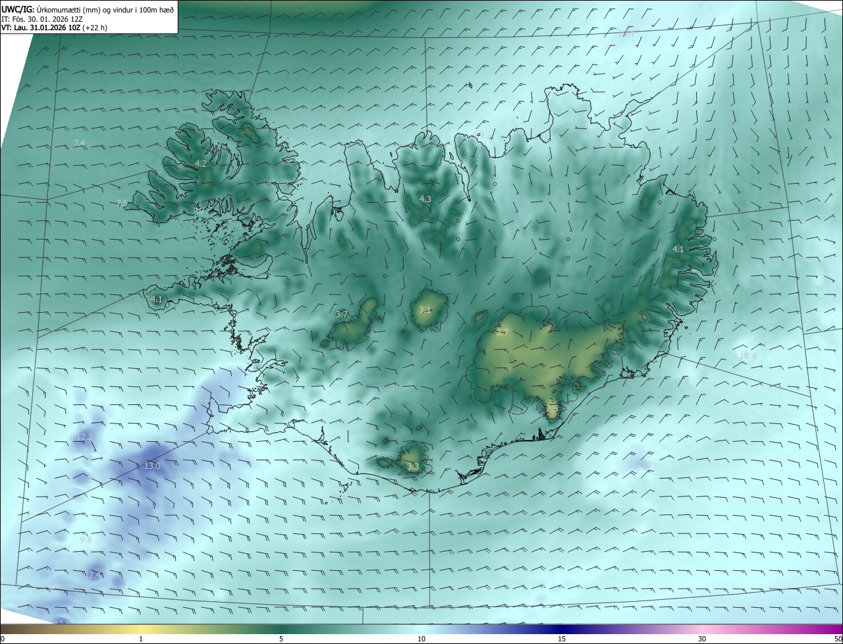Viewport: 843px width, 644px height.
Task: Click the 'IT: Fös. 30. 01. 2026 12Z' line
Action: [x=42, y=19]
